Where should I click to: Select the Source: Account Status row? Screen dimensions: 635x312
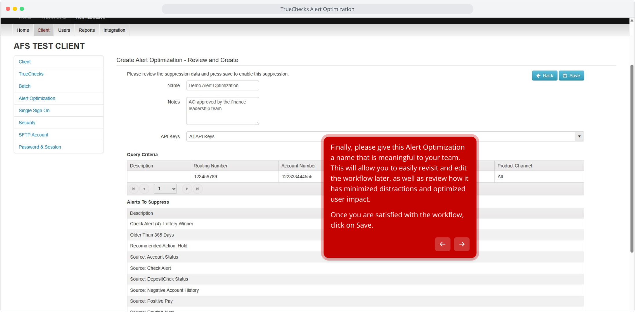355,257
